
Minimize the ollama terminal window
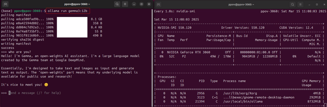pos(134,4)
